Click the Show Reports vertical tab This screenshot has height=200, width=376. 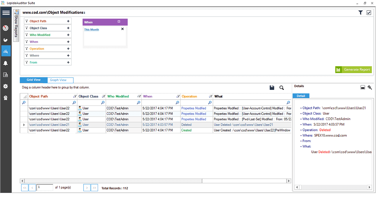click(16, 25)
